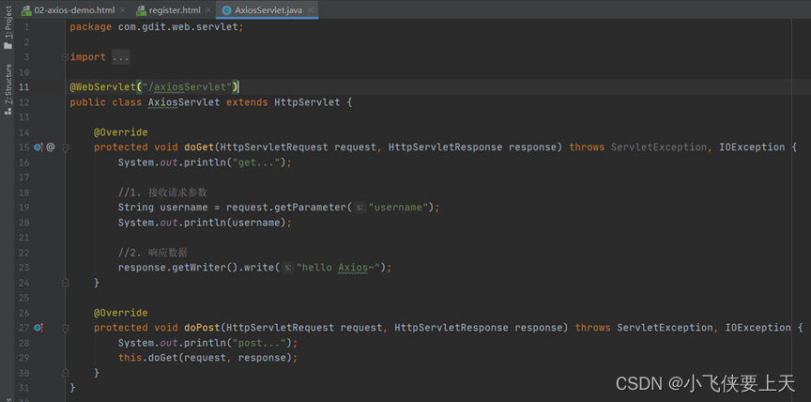
Task: Expand the folded import statements
Action: (x=65, y=57)
